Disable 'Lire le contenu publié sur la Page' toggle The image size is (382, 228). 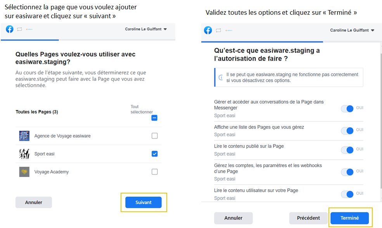347,150
